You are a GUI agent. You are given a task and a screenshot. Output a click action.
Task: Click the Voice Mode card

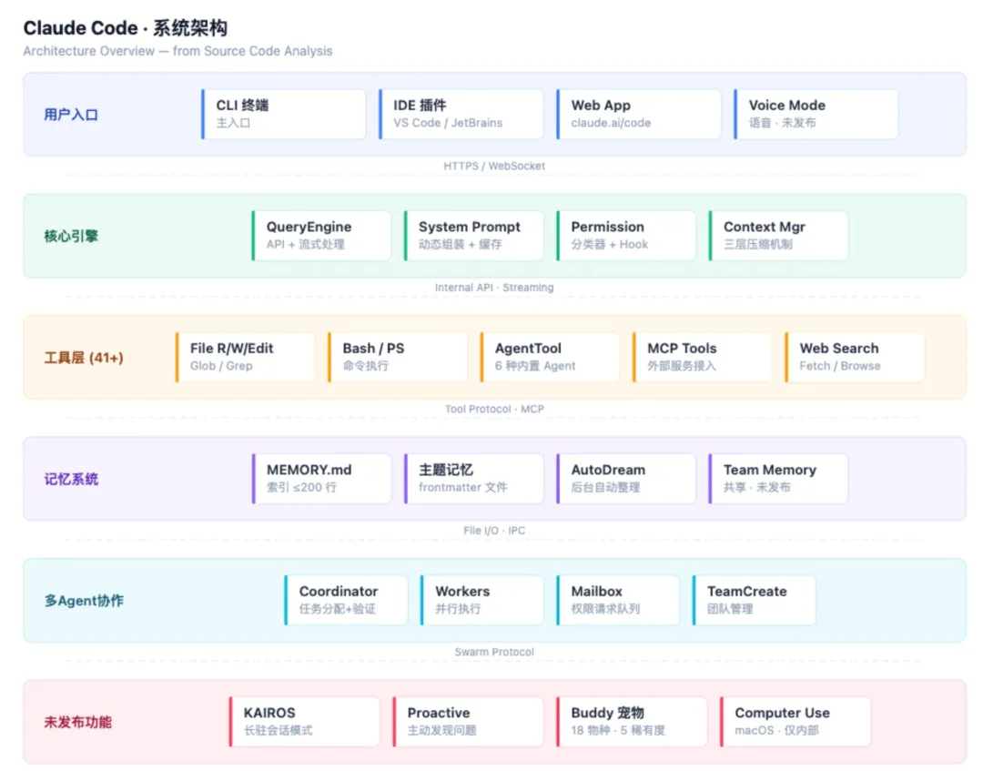[x=816, y=114]
